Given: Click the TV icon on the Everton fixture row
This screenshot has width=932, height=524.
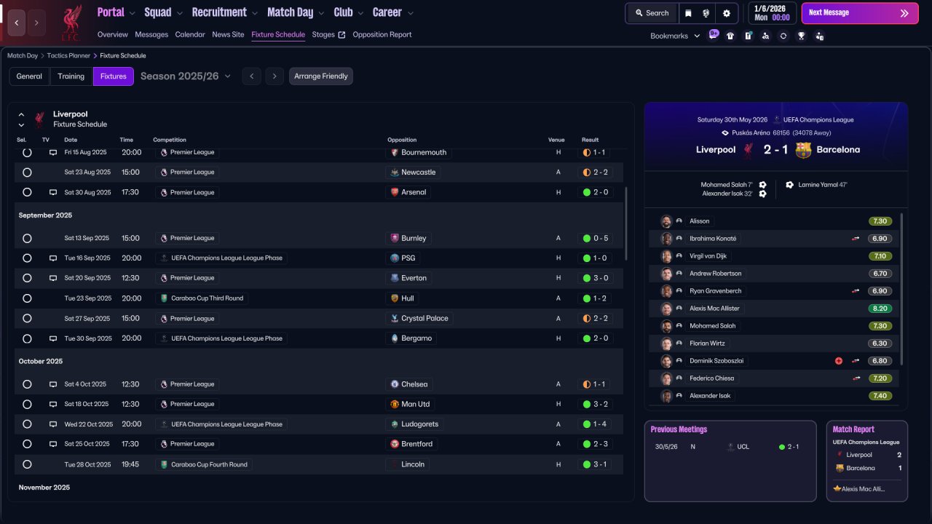Looking at the screenshot, I should pos(52,278).
